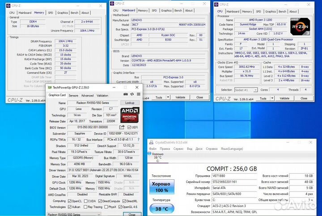Open Tools dropdown arrow in CPU-Z processor window
This screenshot has height=216, width=322.
tap(272, 98)
